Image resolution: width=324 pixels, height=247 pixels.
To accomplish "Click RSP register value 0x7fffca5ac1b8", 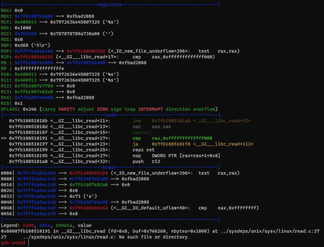I will (34, 51).
